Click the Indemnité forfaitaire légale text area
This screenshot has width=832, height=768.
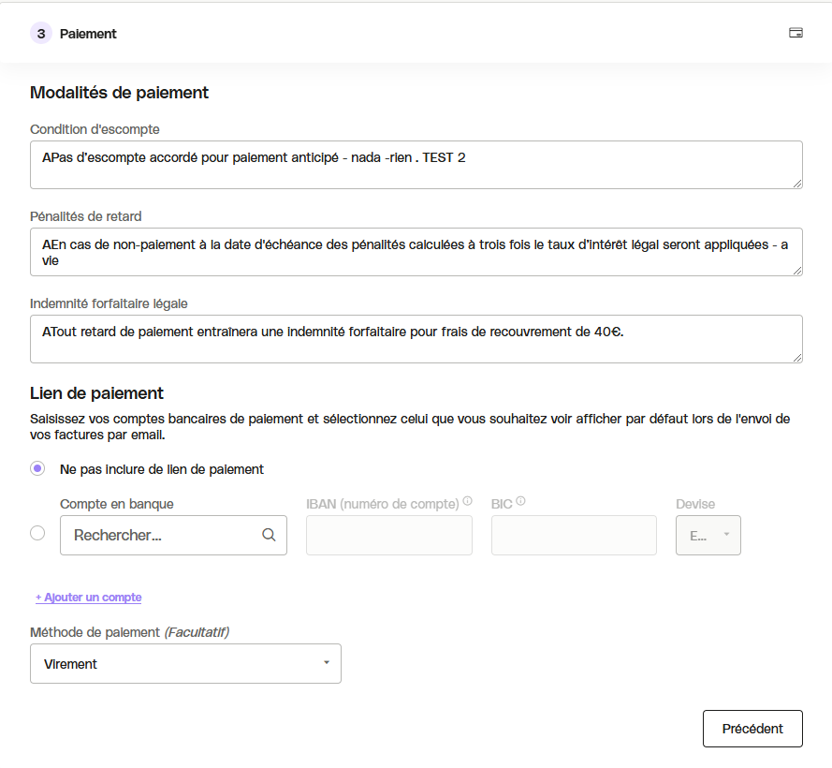point(416,339)
